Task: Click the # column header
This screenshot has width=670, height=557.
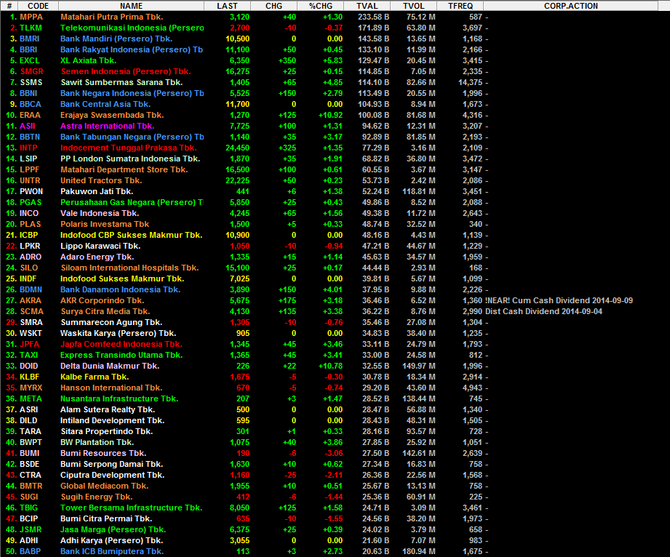Action: 9,6
